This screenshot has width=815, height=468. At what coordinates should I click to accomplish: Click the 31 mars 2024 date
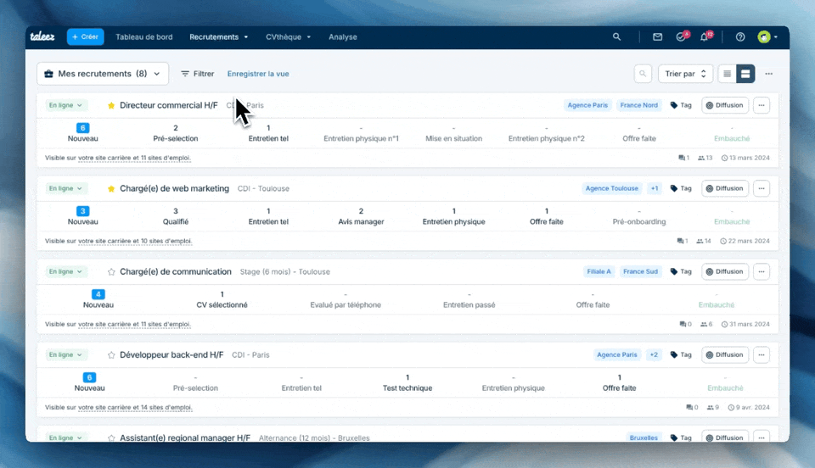[x=745, y=324]
